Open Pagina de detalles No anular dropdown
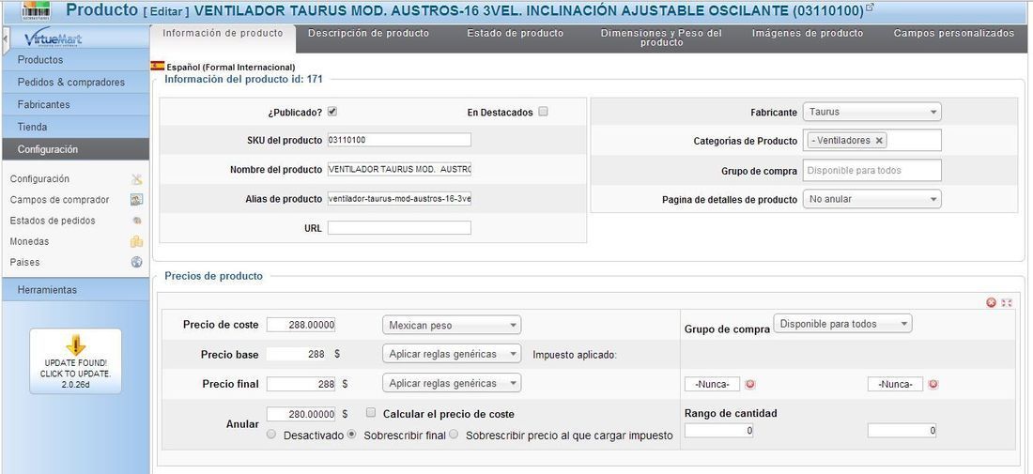This screenshot has height=474, width=1033. pos(871,199)
